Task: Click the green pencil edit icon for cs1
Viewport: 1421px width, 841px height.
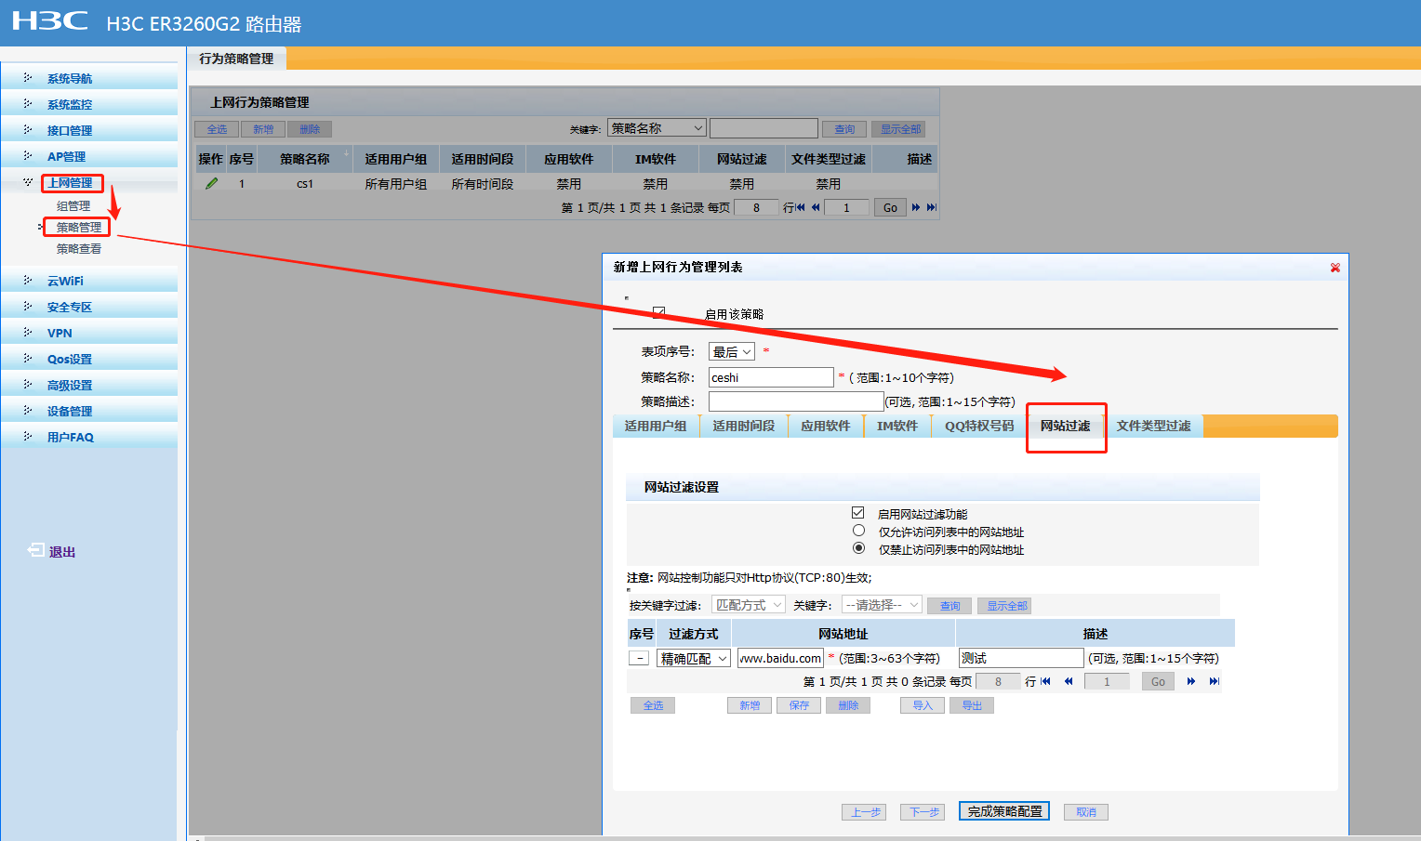Action: (211, 184)
